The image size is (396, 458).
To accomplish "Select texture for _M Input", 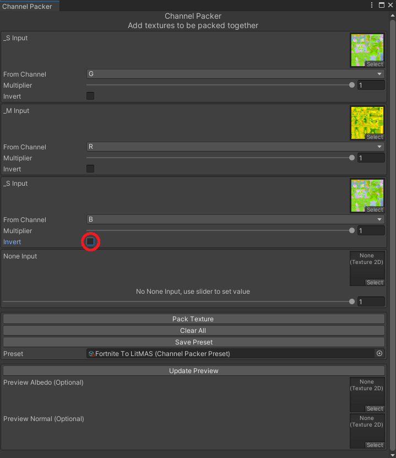I will point(375,137).
